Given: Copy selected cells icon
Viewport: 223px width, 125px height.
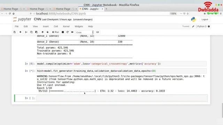Looking at the screenshot, I should pos(31,32).
